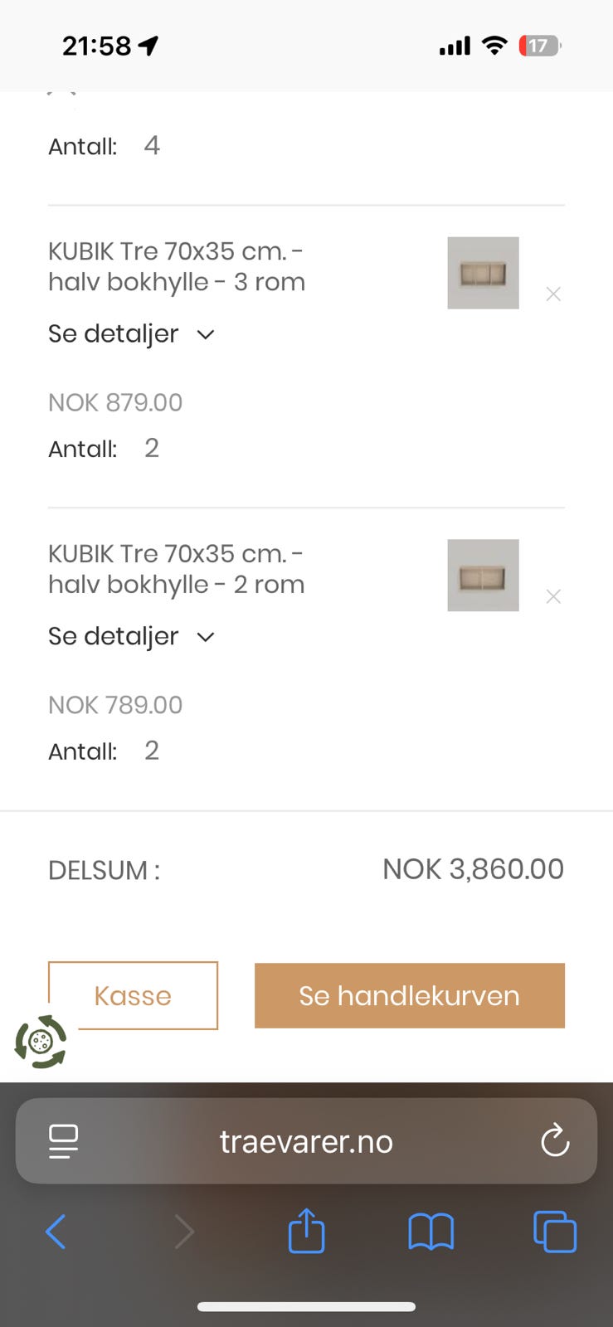Remove the 2 rom bokhylle from cart
This screenshot has height=1327, width=613.
[x=553, y=596]
